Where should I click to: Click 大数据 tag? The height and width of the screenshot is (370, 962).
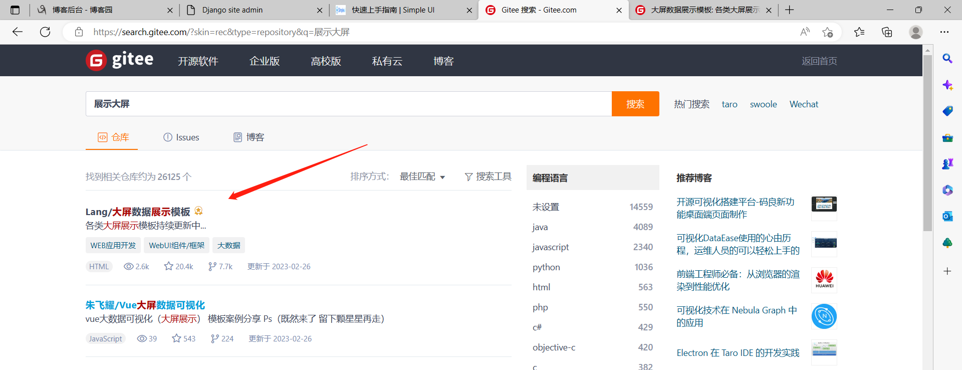(228, 245)
